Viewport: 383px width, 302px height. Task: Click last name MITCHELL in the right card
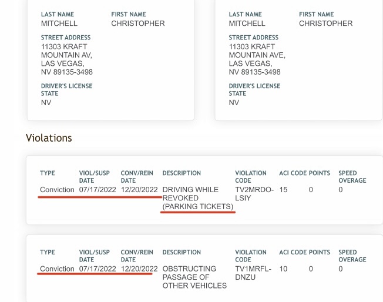click(x=247, y=24)
